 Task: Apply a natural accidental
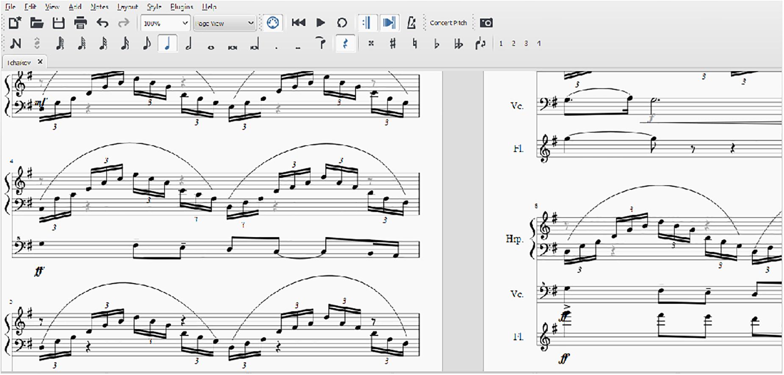[415, 44]
